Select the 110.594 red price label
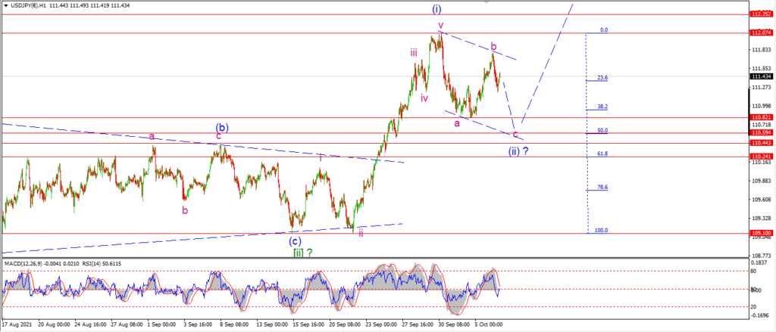This screenshot has width=776, height=332. (x=761, y=133)
